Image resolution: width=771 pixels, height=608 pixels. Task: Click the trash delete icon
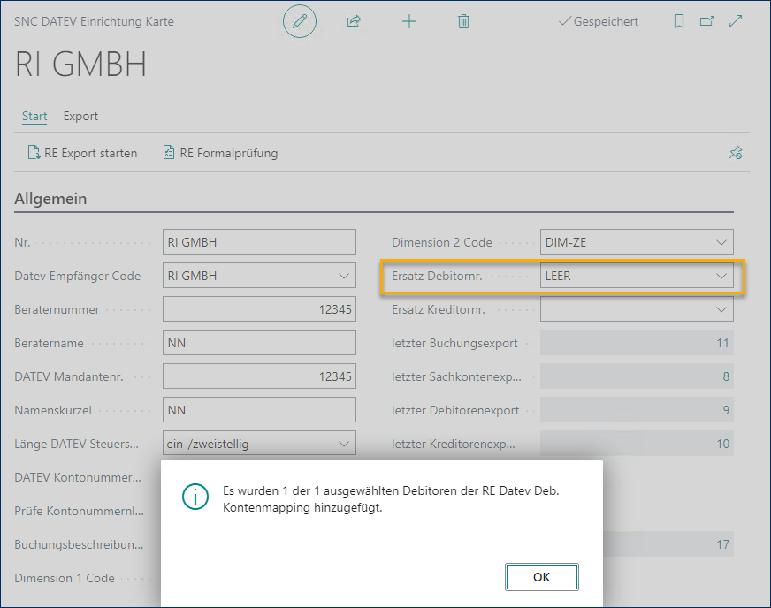(463, 21)
